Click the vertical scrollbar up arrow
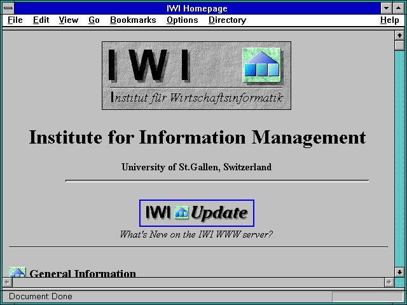 point(399,36)
